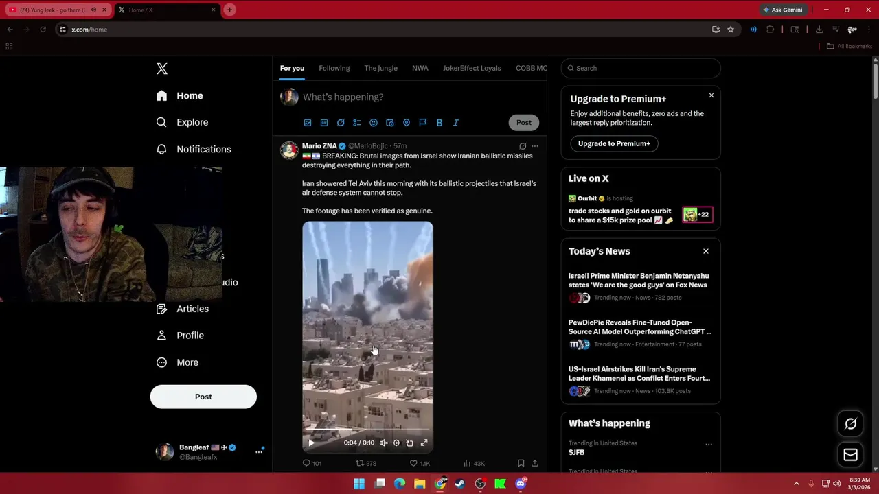Switch to the NWA tab

click(x=420, y=68)
